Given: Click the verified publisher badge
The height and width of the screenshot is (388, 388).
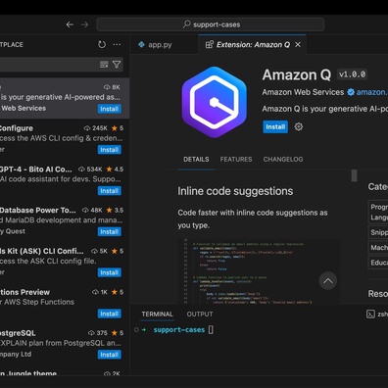Looking at the screenshot, I should (x=351, y=92).
